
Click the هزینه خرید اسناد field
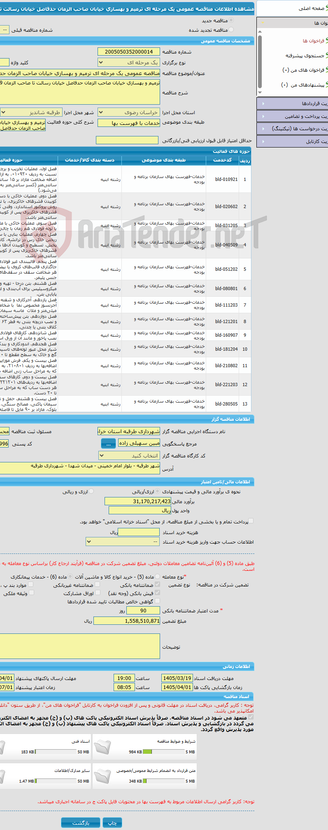(139, 532)
